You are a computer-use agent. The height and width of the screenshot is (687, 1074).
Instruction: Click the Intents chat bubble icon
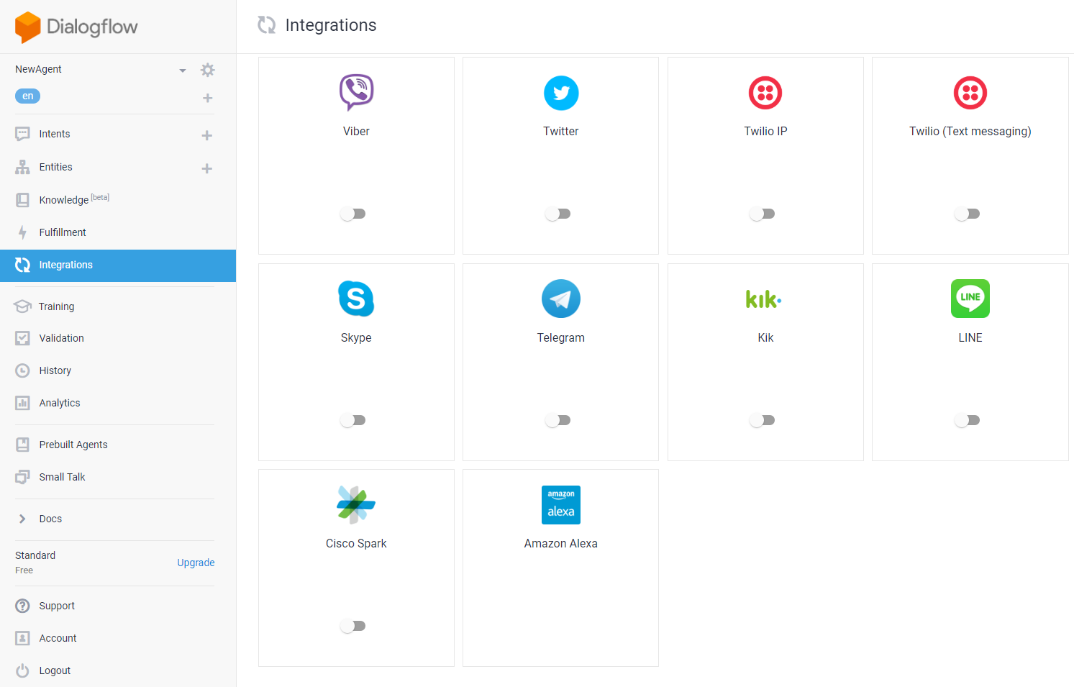(23, 134)
